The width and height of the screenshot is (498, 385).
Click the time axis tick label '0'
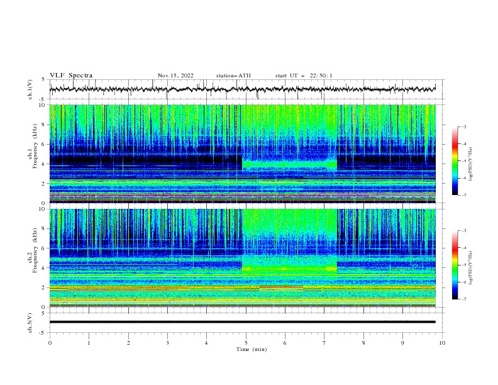(50, 343)
